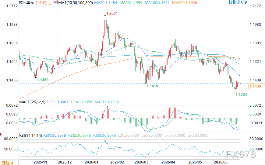Click the orange circled-plus icon beside 日线
Screen dimensions: 265x165
50,3
